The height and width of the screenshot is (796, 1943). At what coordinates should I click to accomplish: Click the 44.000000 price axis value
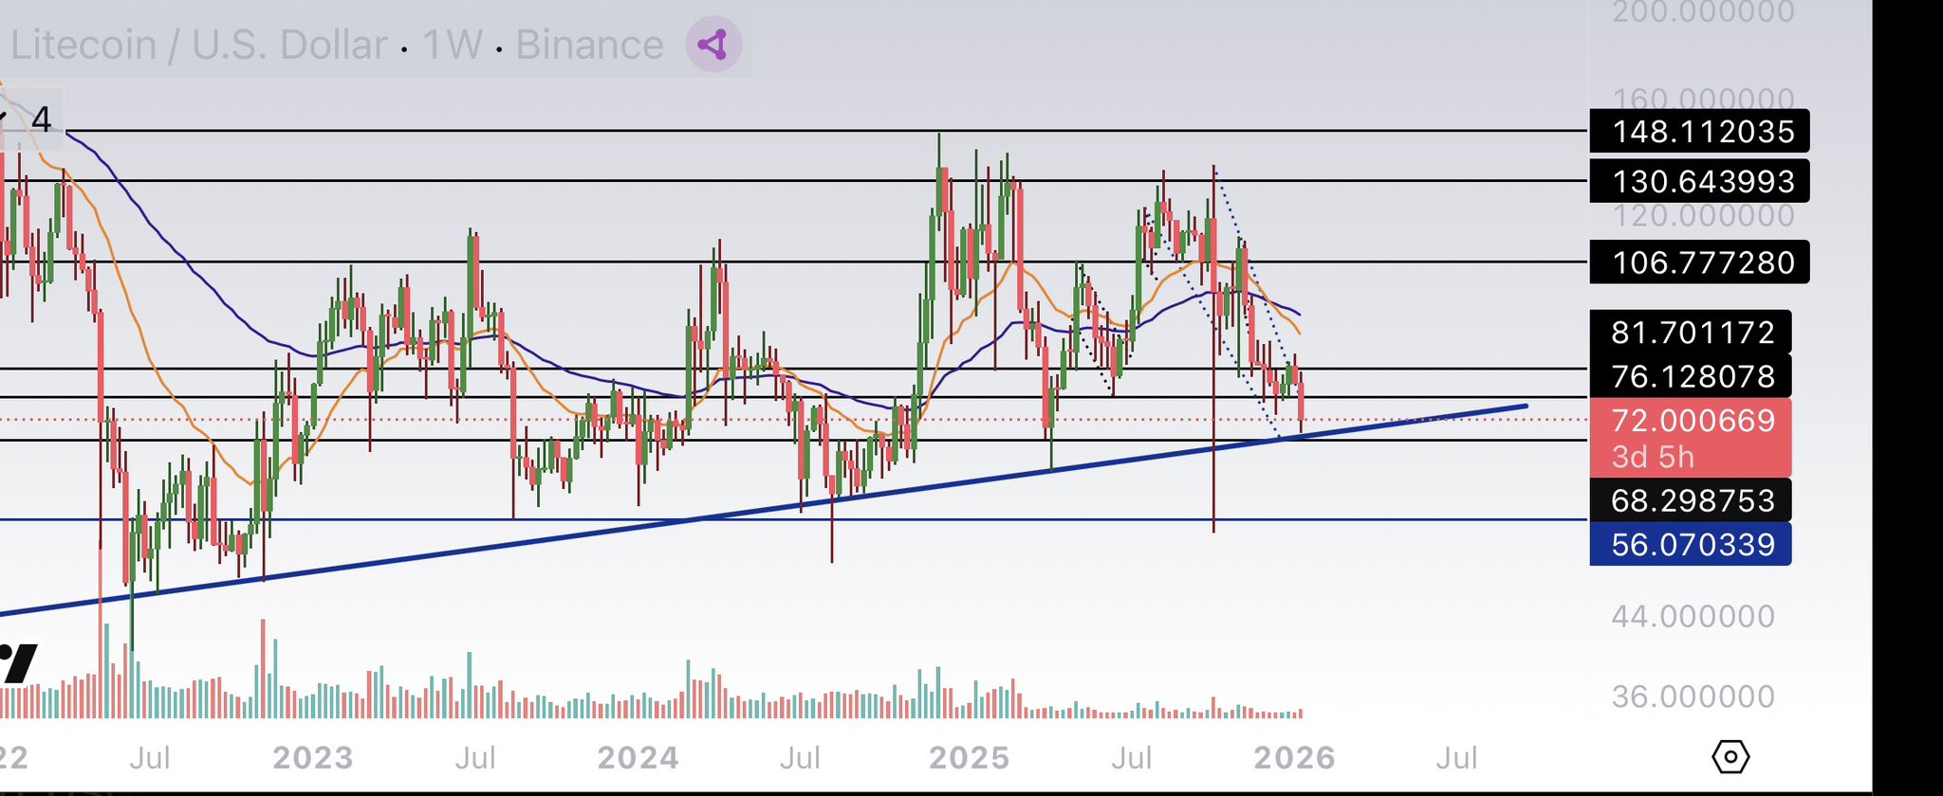click(x=1693, y=617)
